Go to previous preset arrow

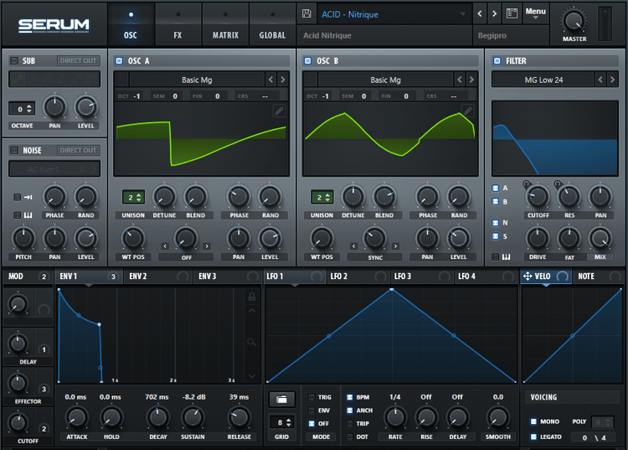480,13
